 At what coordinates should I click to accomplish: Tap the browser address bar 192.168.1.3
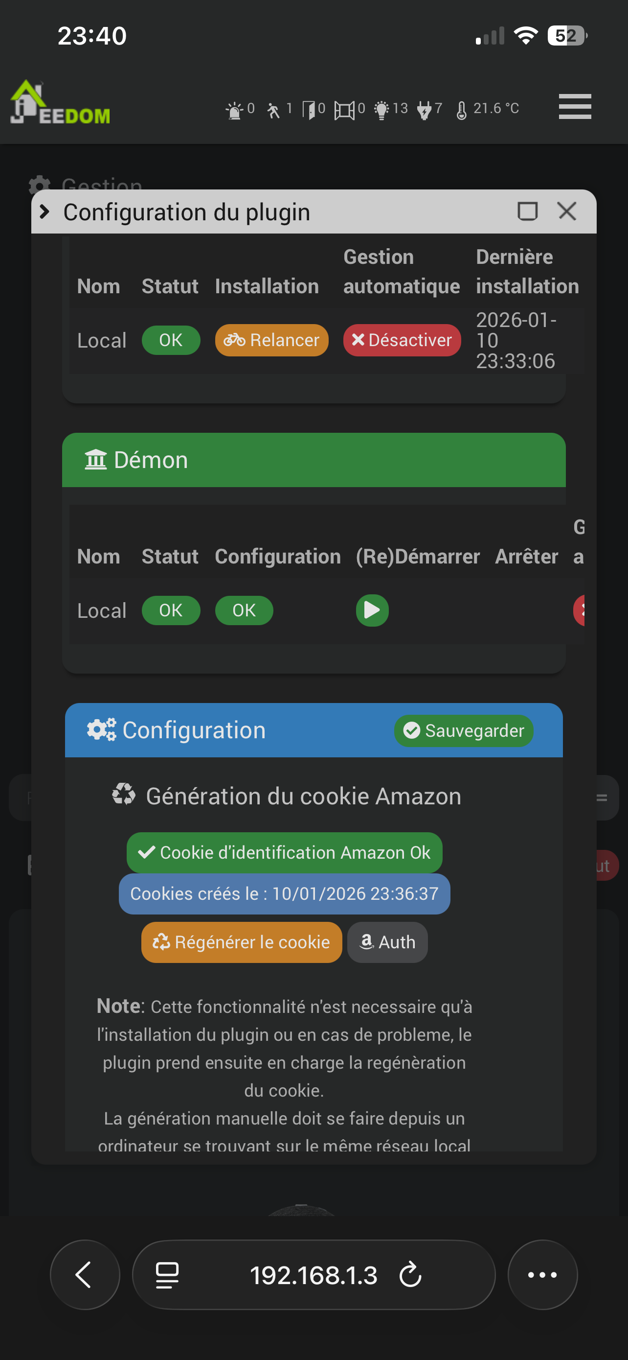(313, 1275)
